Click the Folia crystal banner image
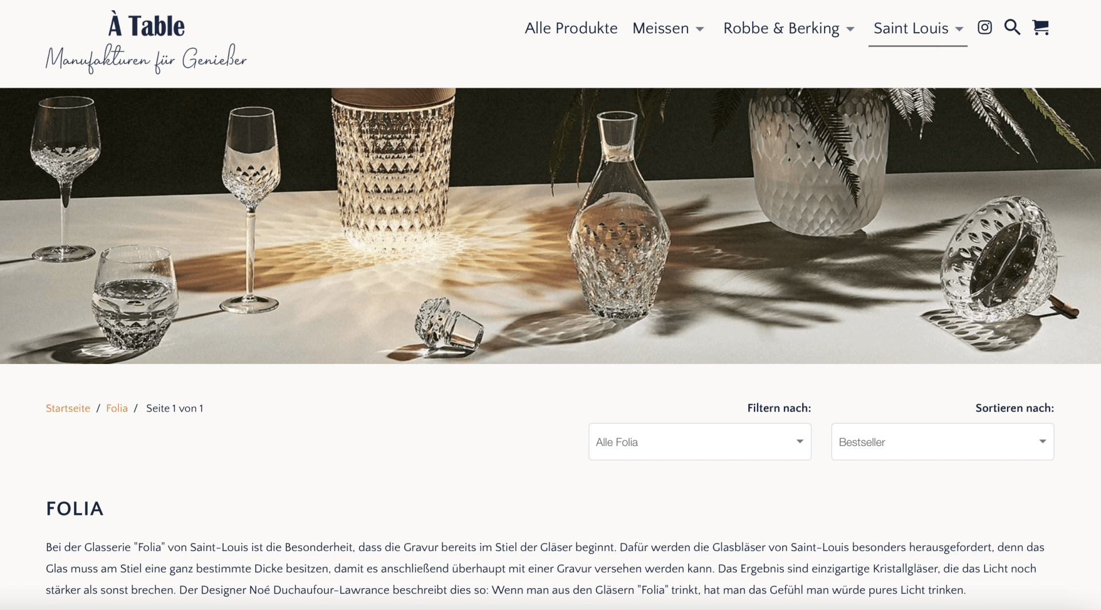 [x=550, y=225]
